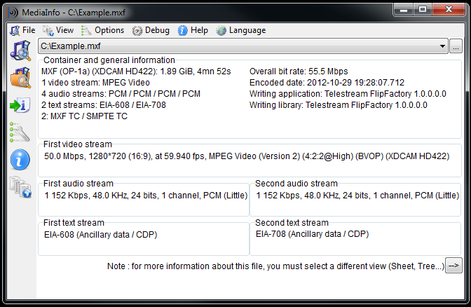
Task: Click the Export sidebar icon
Action: (20, 105)
